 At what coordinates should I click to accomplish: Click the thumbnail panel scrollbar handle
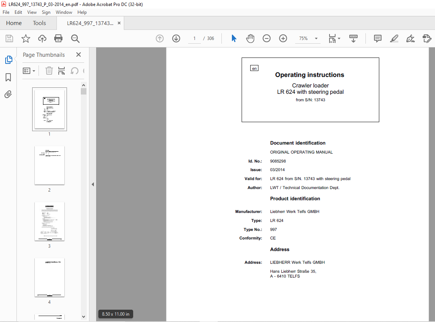point(83,92)
